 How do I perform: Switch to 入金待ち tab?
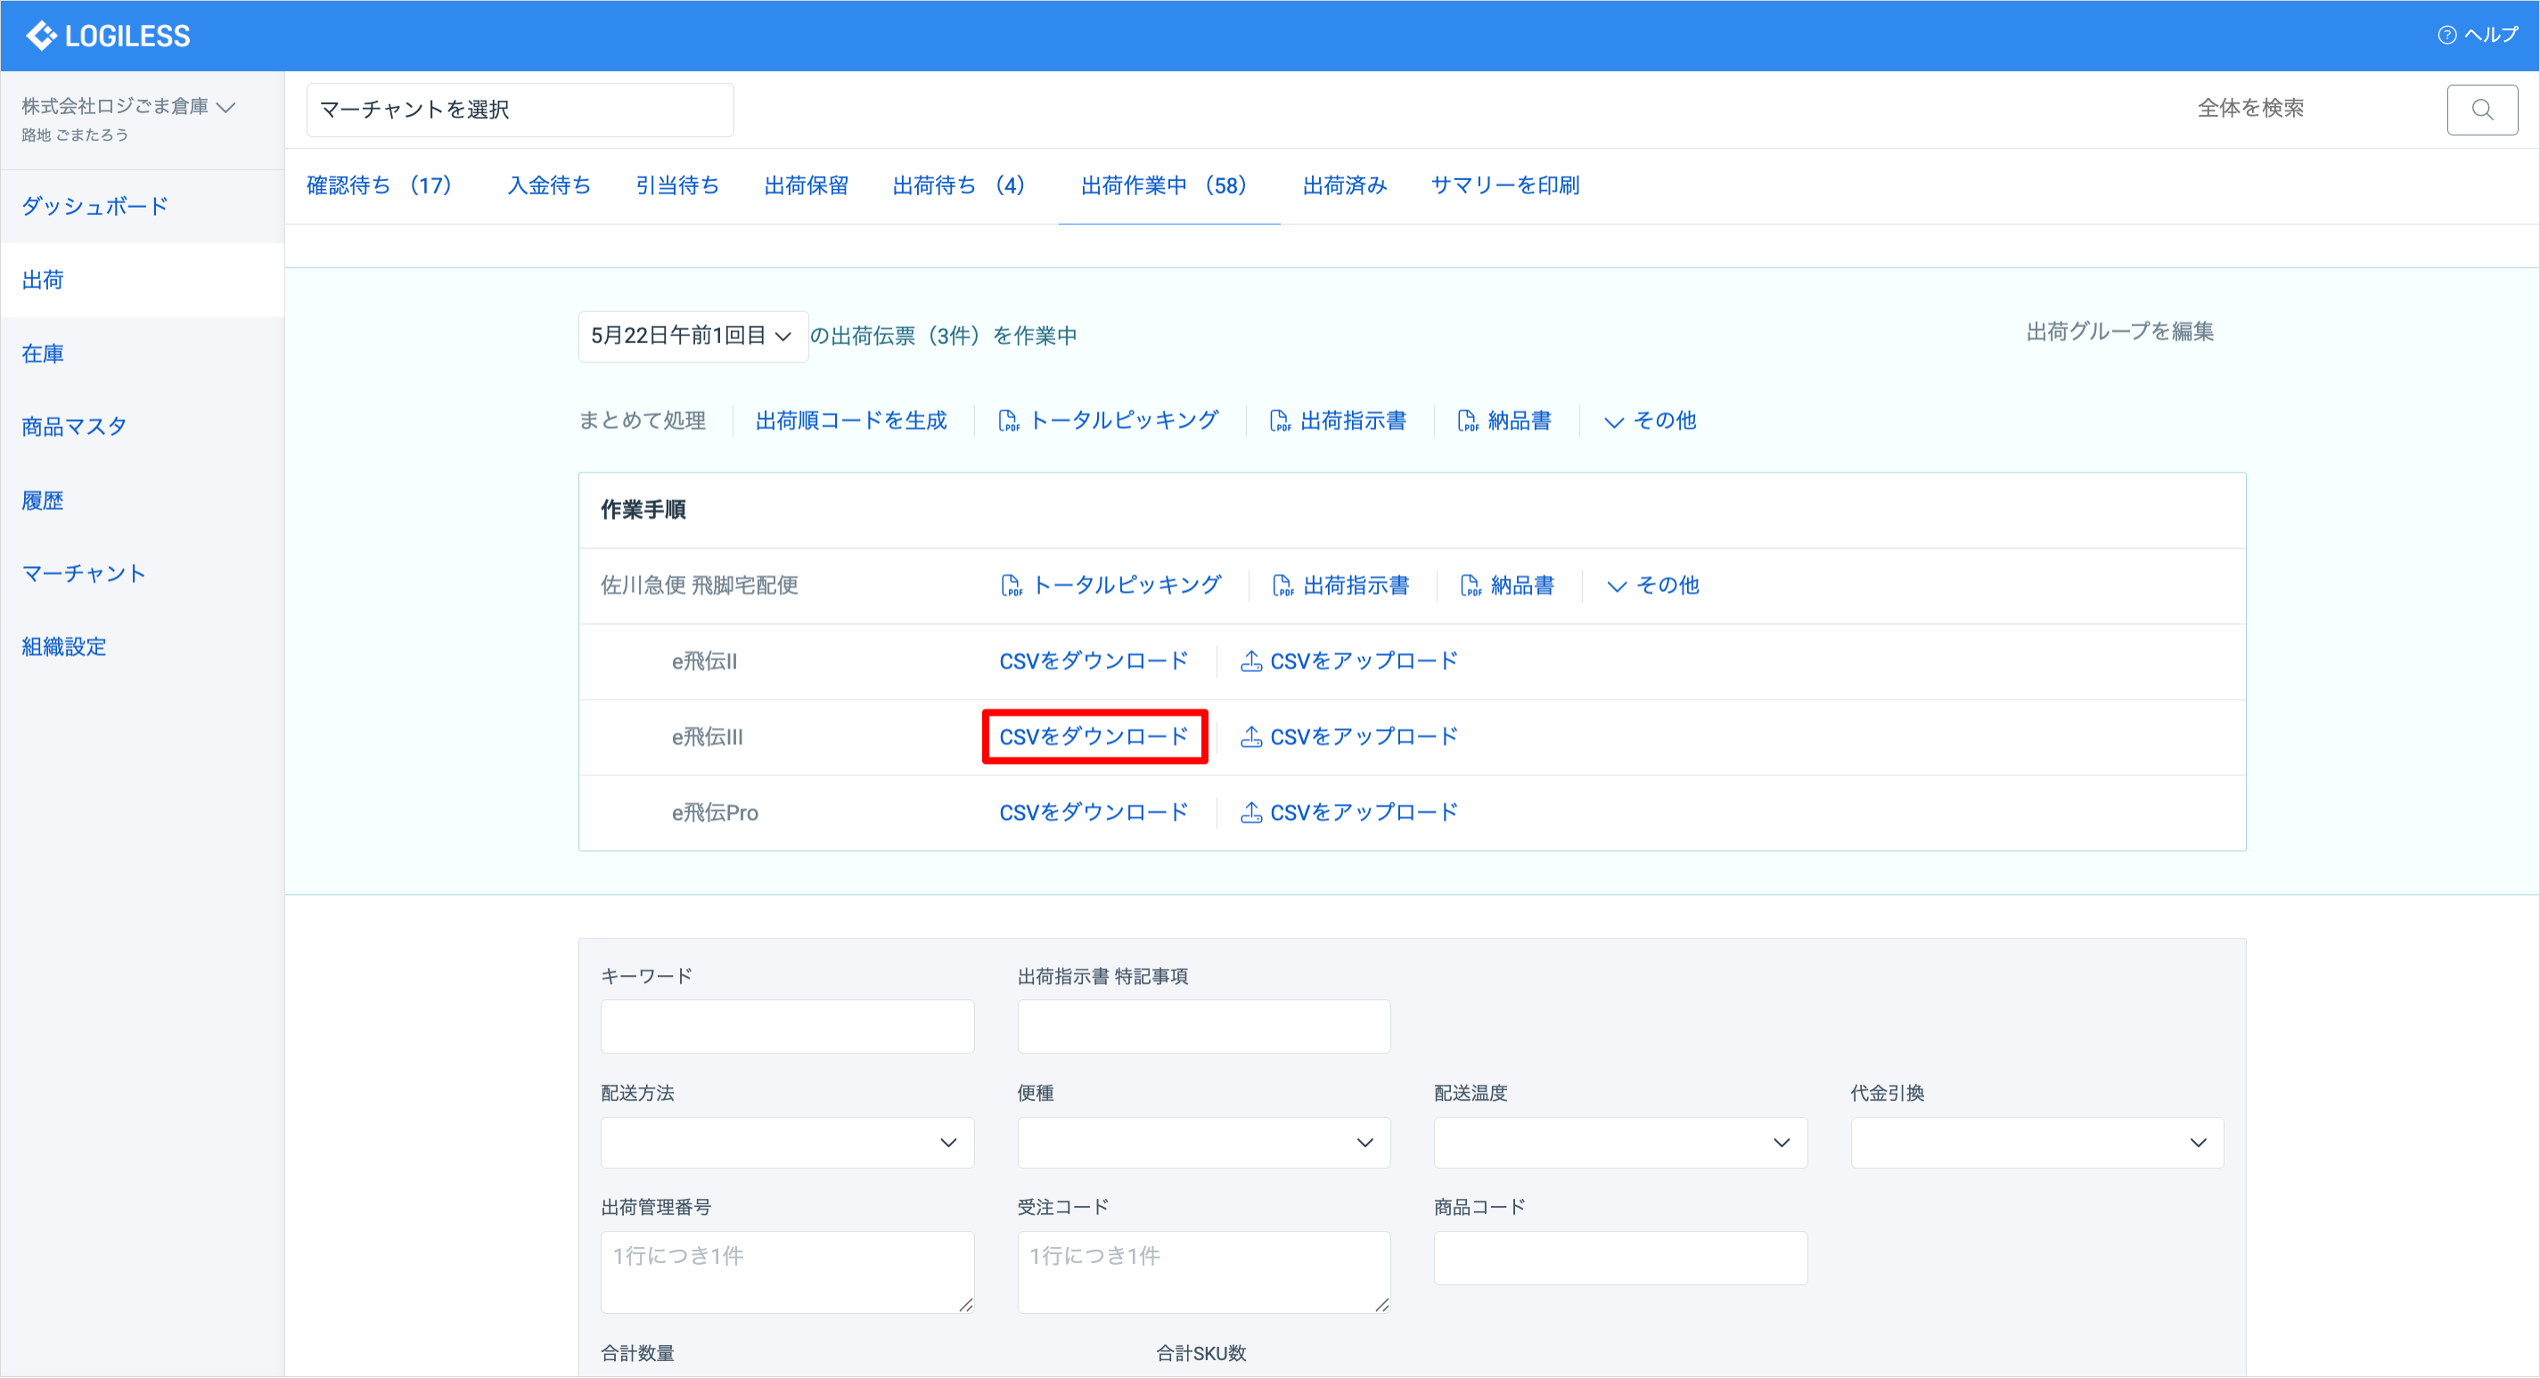pos(548,185)
